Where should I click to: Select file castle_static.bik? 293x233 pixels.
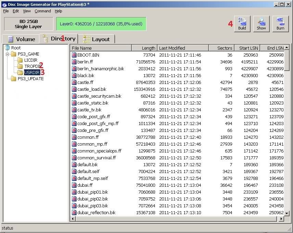pos(93,103)
